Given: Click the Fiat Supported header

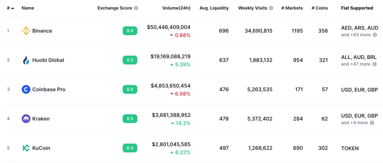Looking at the screenshot, I should coord(357,8).
